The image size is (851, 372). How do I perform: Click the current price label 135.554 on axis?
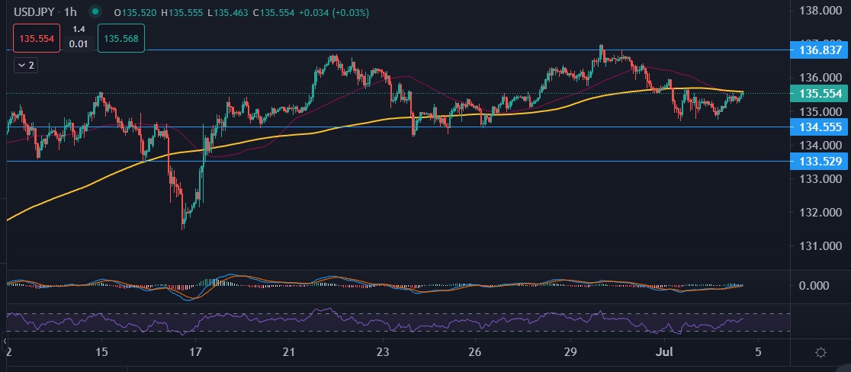[x=820, y=93]
